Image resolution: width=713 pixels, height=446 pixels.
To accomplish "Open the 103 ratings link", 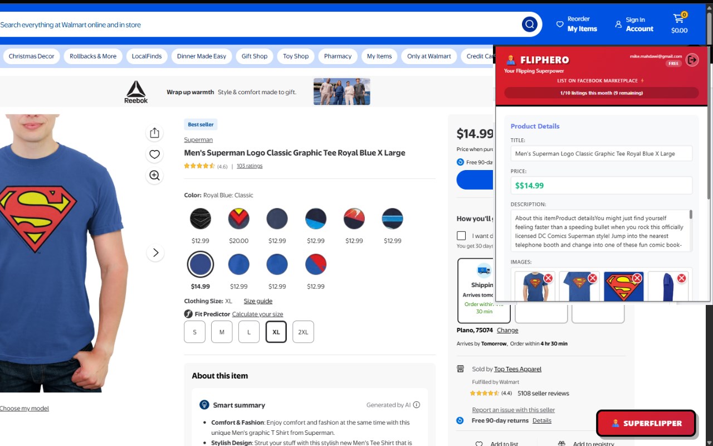I will tap(250, 166).
